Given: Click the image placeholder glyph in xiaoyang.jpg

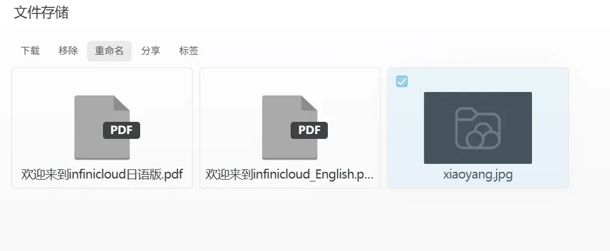Looking at the screenshot, I should (478, 128).
